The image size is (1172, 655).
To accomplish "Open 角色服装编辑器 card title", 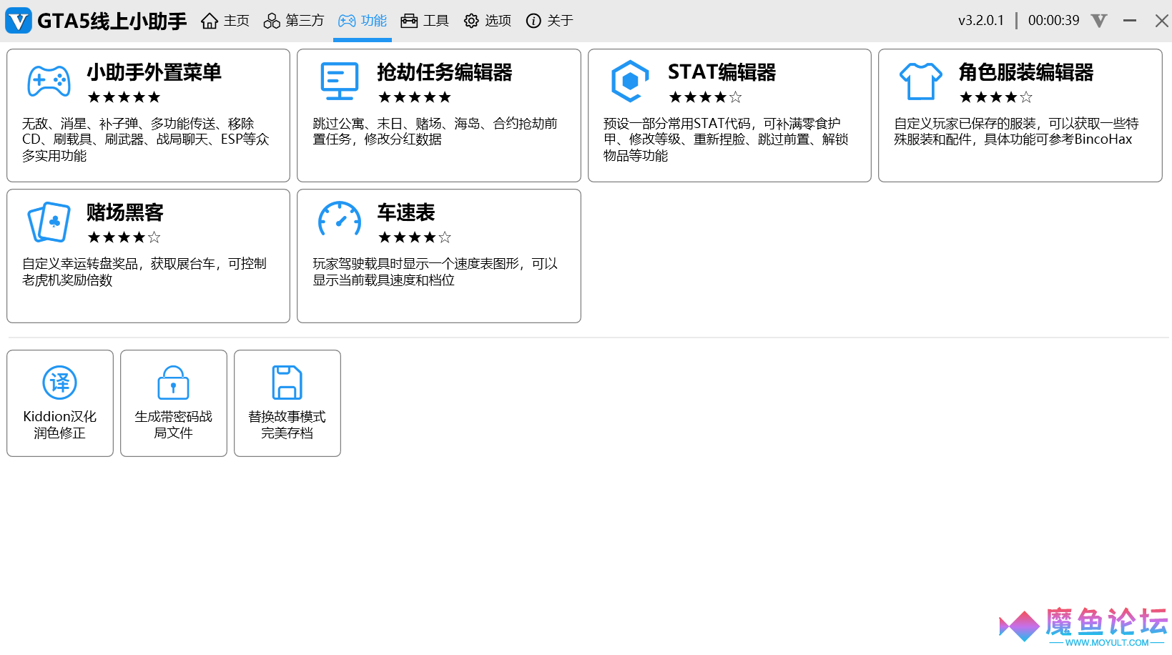I will coord(1026,72).
